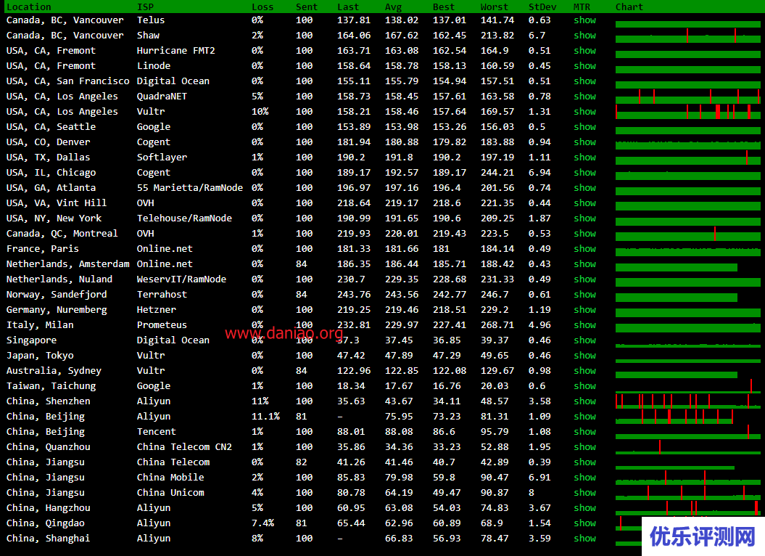Click the Avg column header

pyautogui.click(x=393, y=7)
